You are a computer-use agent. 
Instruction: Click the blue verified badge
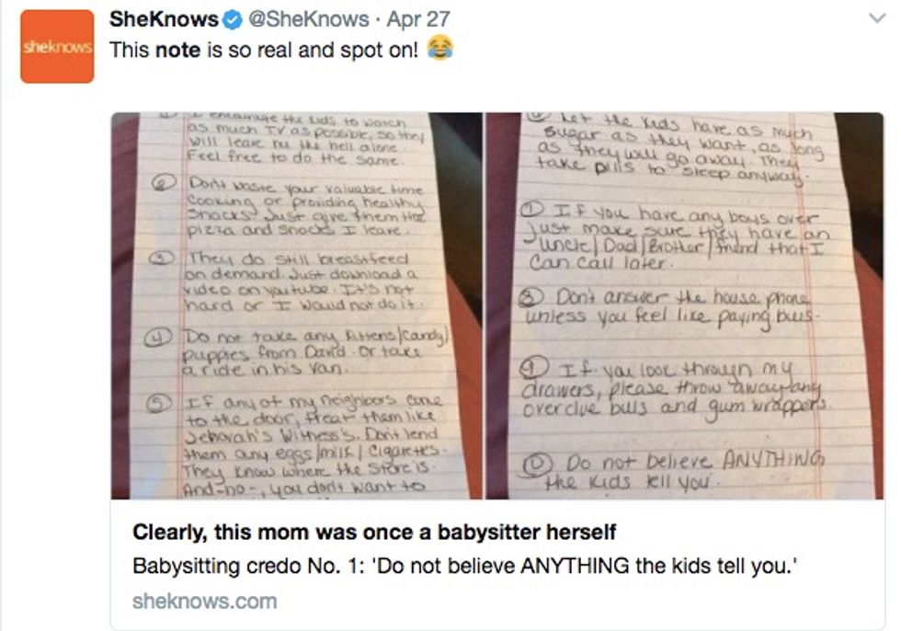click(232, 20)
